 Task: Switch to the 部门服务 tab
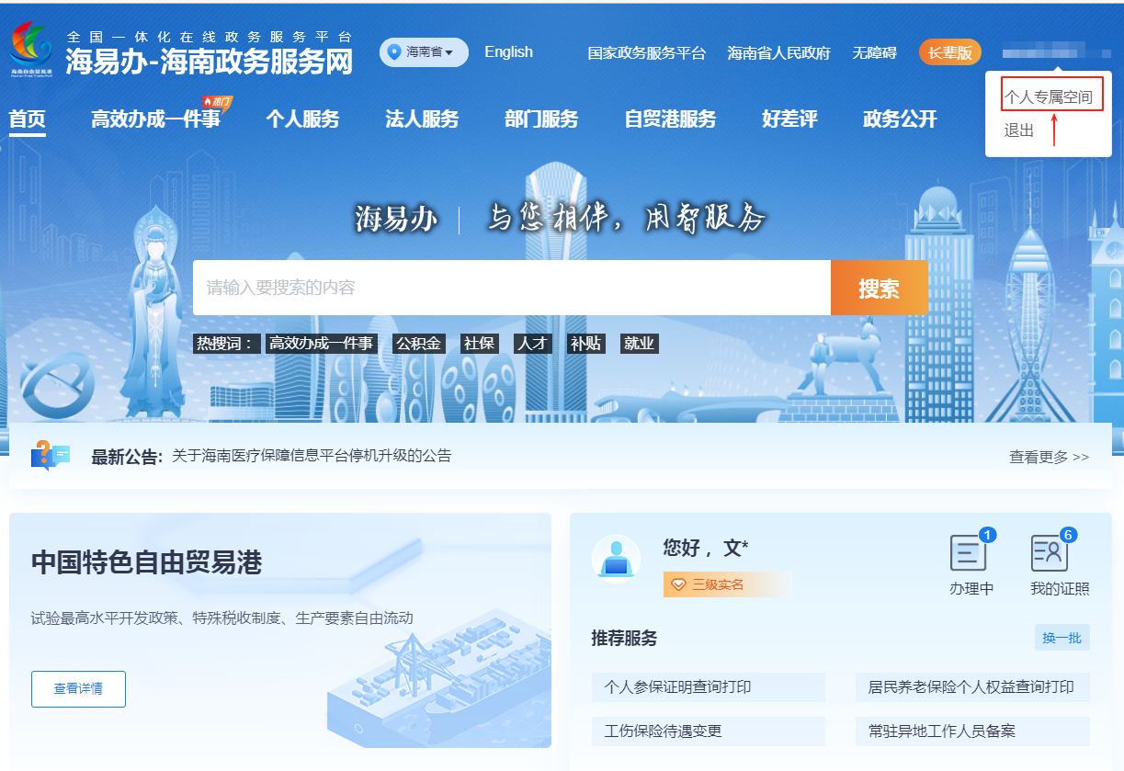point(541,119)
